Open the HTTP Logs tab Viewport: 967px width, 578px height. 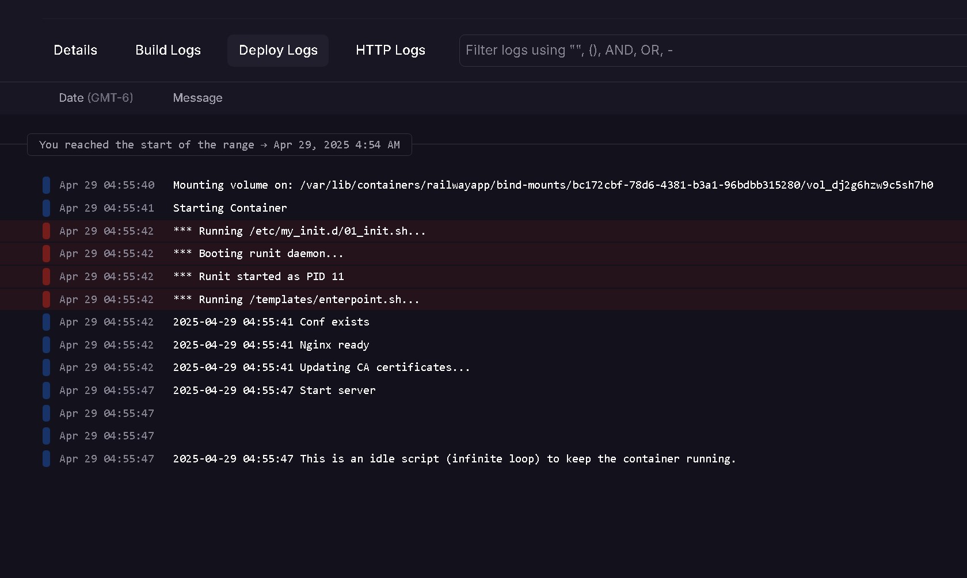coord(390,51)
